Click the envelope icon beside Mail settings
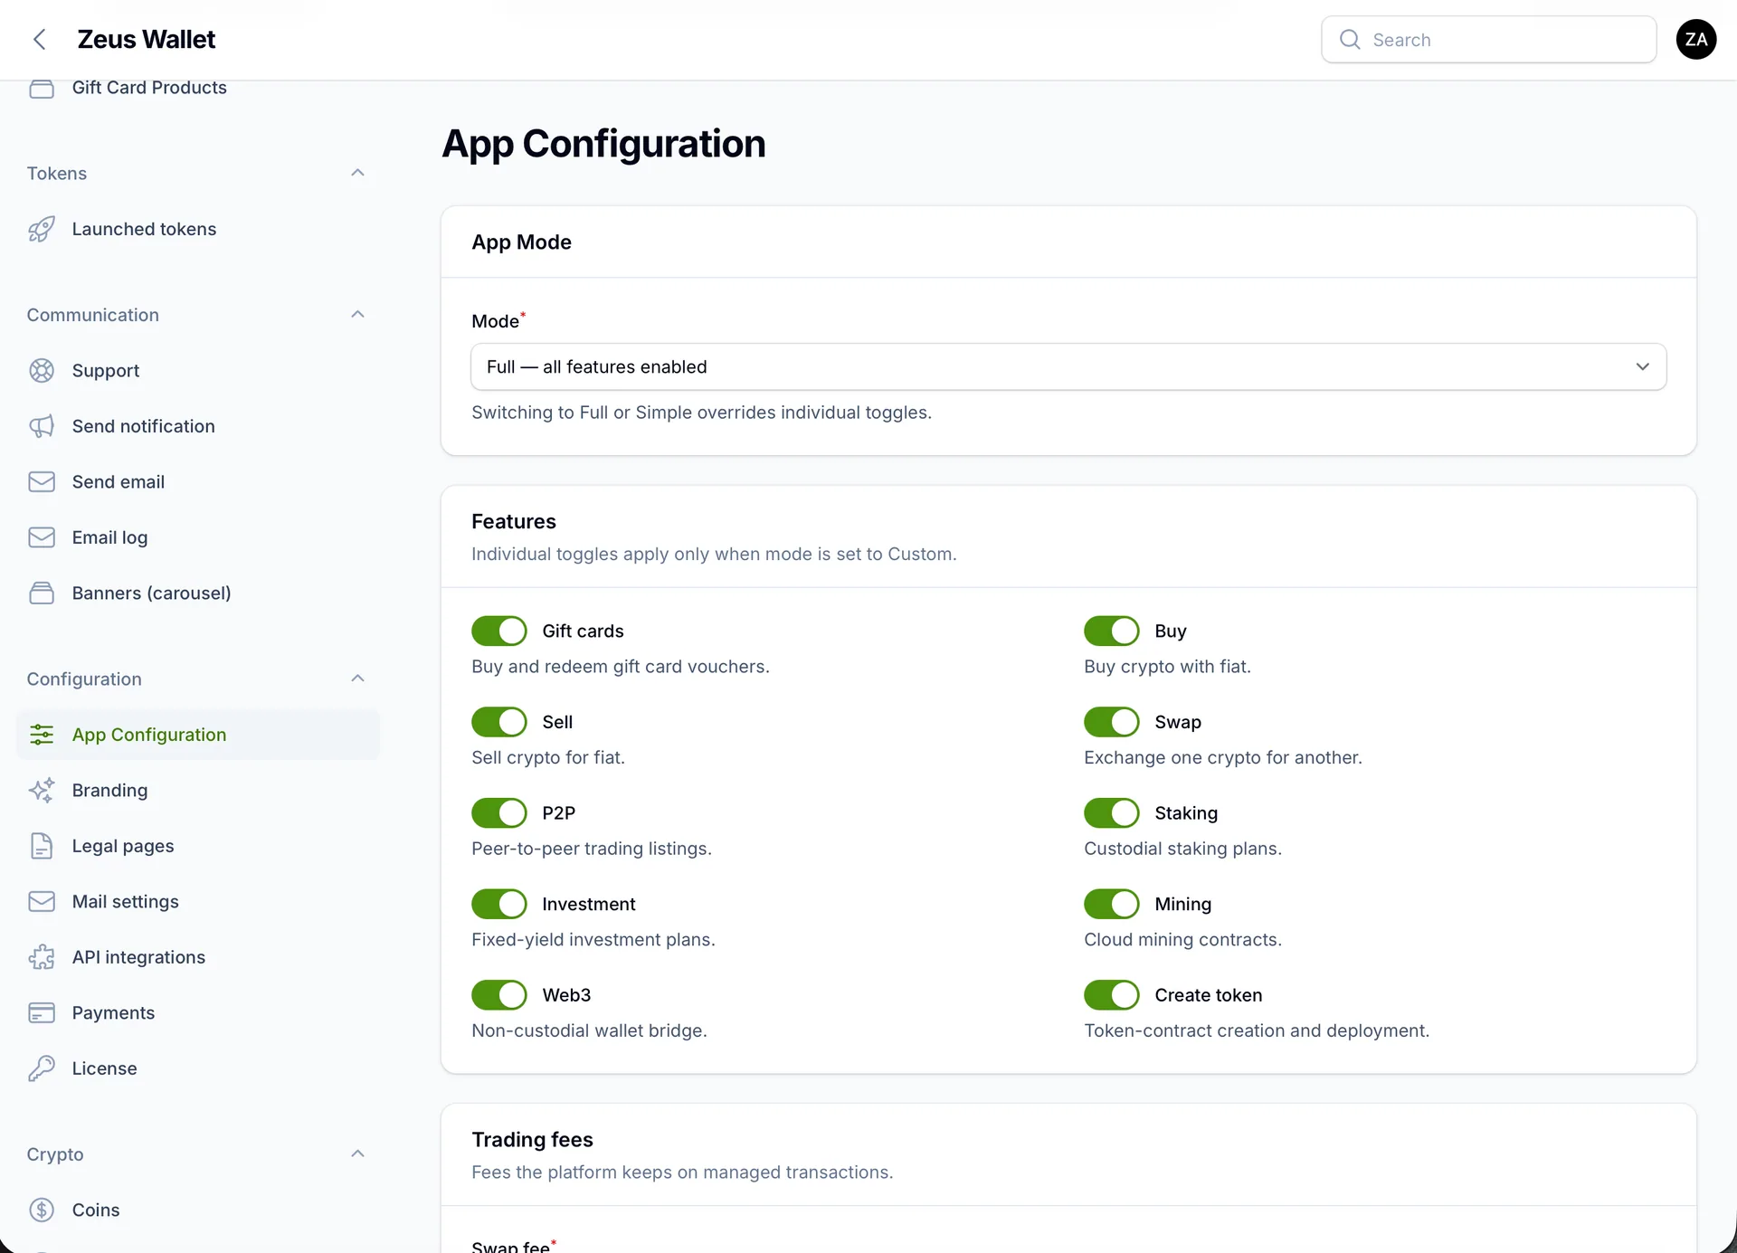This screenshot has height=1253, width=1737. pos(42,902)
